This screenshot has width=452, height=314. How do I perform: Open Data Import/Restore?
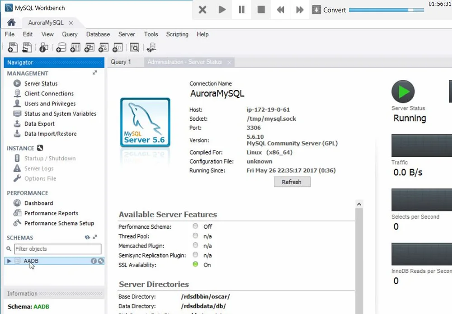pyautogui.click(x=51, y=134)
